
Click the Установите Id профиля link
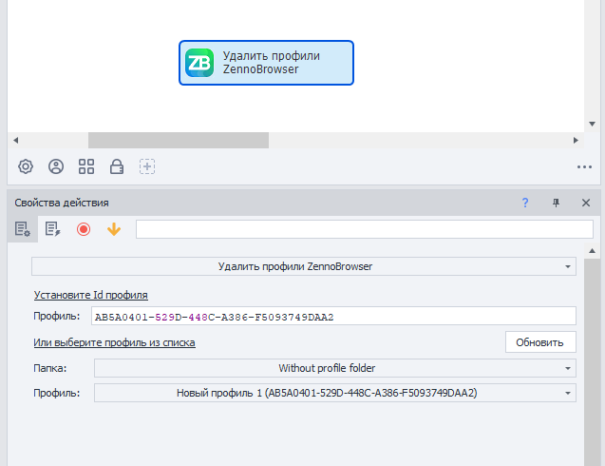pos(90,295)
